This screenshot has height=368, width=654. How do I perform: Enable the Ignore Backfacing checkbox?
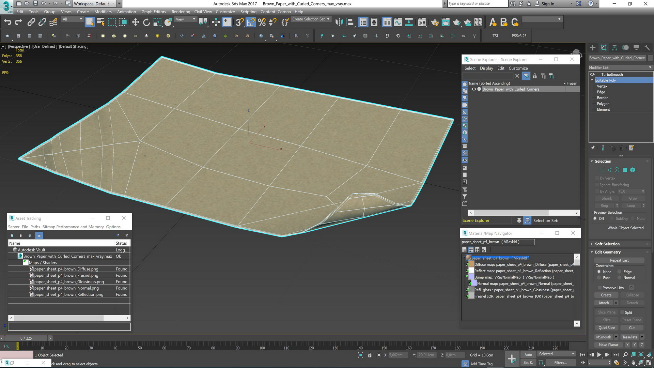(597, 185)
